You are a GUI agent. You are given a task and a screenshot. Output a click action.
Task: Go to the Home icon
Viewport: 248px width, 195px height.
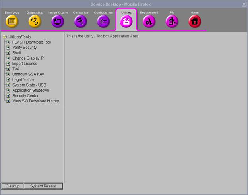click(194, 21)
